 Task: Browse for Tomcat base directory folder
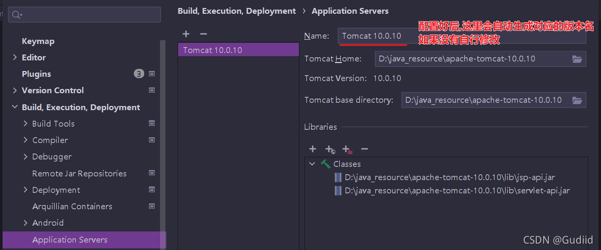[x=577, y=100]
